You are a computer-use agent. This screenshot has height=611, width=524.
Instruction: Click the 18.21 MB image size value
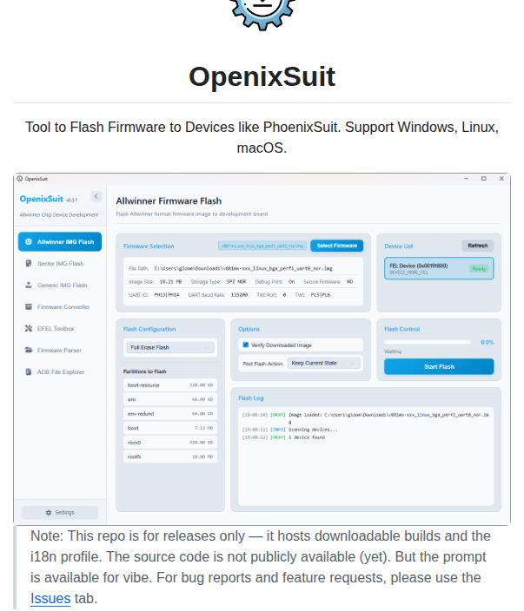pyautogui.click(x=170, y=282)
